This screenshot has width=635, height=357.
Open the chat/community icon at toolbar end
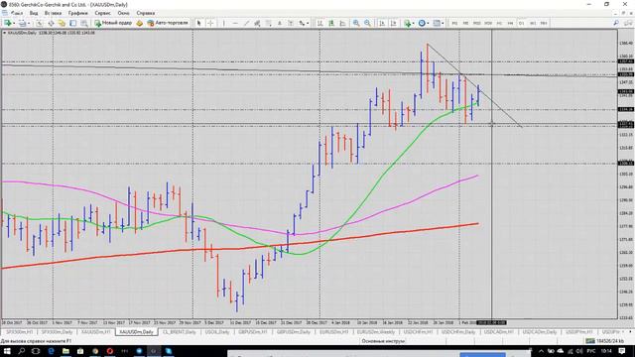tap(629, 23)
